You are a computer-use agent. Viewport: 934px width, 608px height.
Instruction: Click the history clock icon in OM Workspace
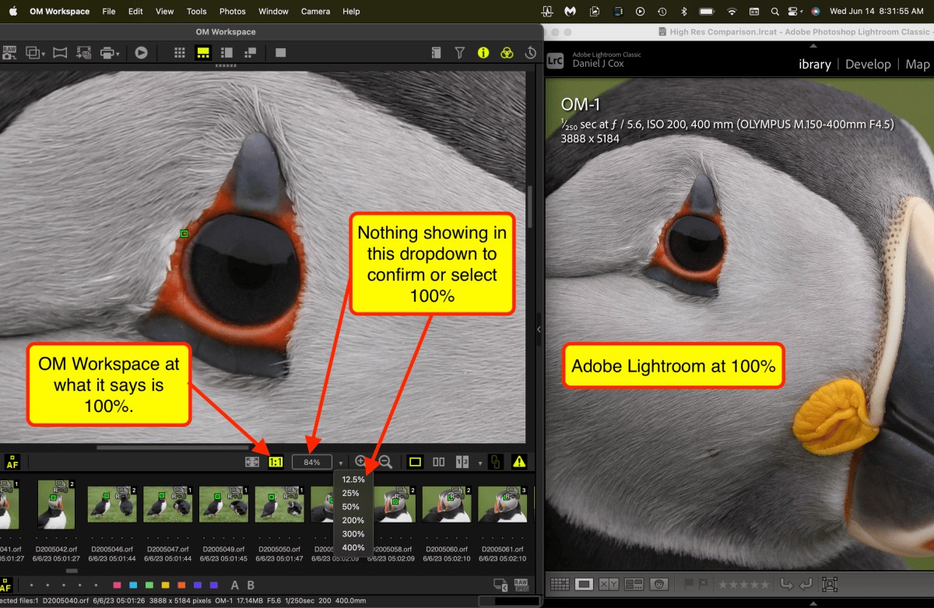531,53
